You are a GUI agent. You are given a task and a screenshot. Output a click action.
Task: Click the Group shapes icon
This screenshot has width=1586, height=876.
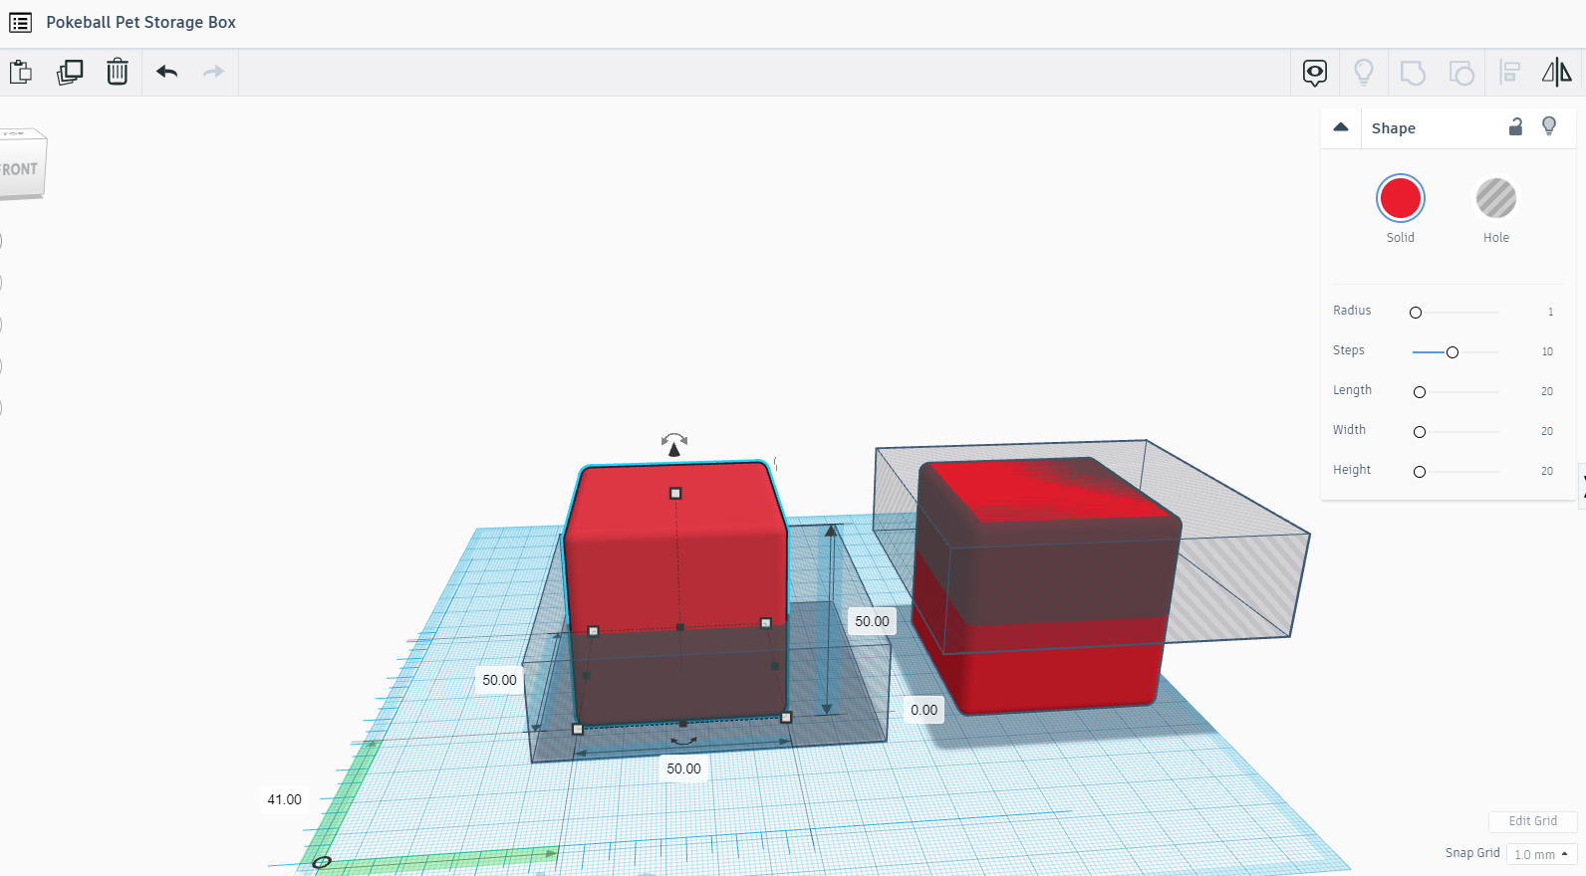[1413, 73]
